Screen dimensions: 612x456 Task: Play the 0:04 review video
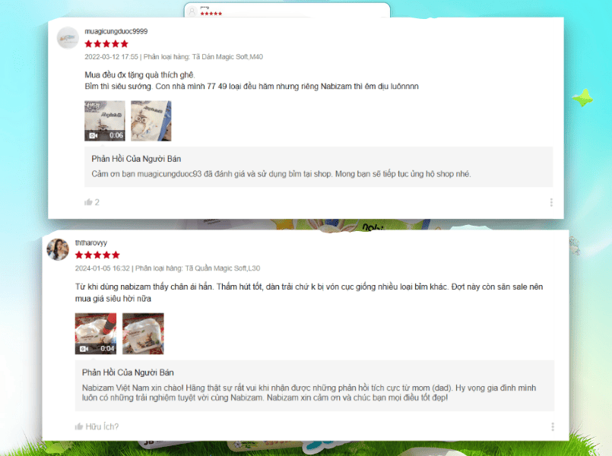(96, 334)
